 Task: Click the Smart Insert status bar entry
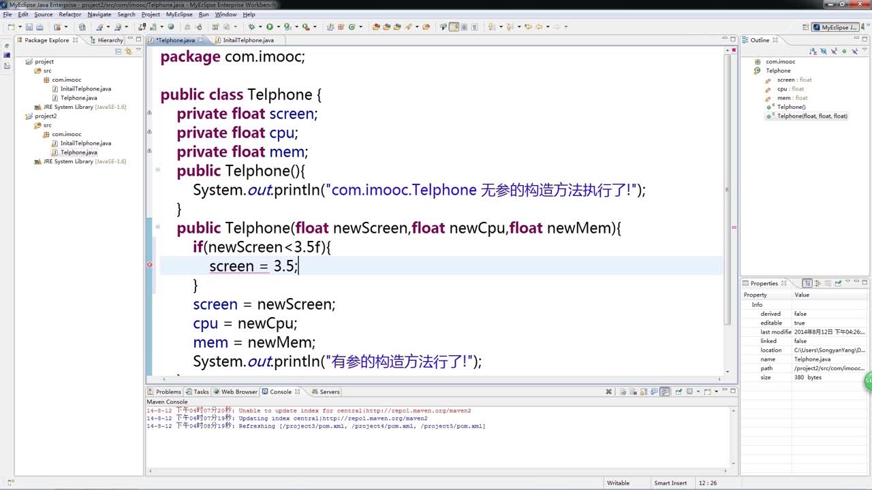(x=670, y=483)
